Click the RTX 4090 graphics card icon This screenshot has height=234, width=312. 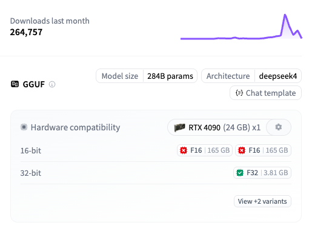179,127
